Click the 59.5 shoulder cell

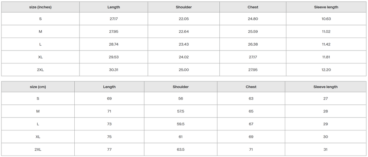[181, 124]
